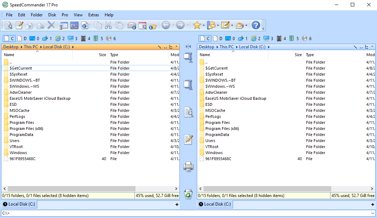The width and height of the screenshot is (377, 218).
Task: Add a new tab in left panel
Action: click(177, 205)
